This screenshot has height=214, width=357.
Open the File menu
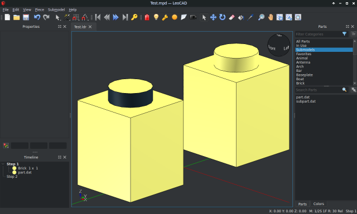tap(6, 9)
